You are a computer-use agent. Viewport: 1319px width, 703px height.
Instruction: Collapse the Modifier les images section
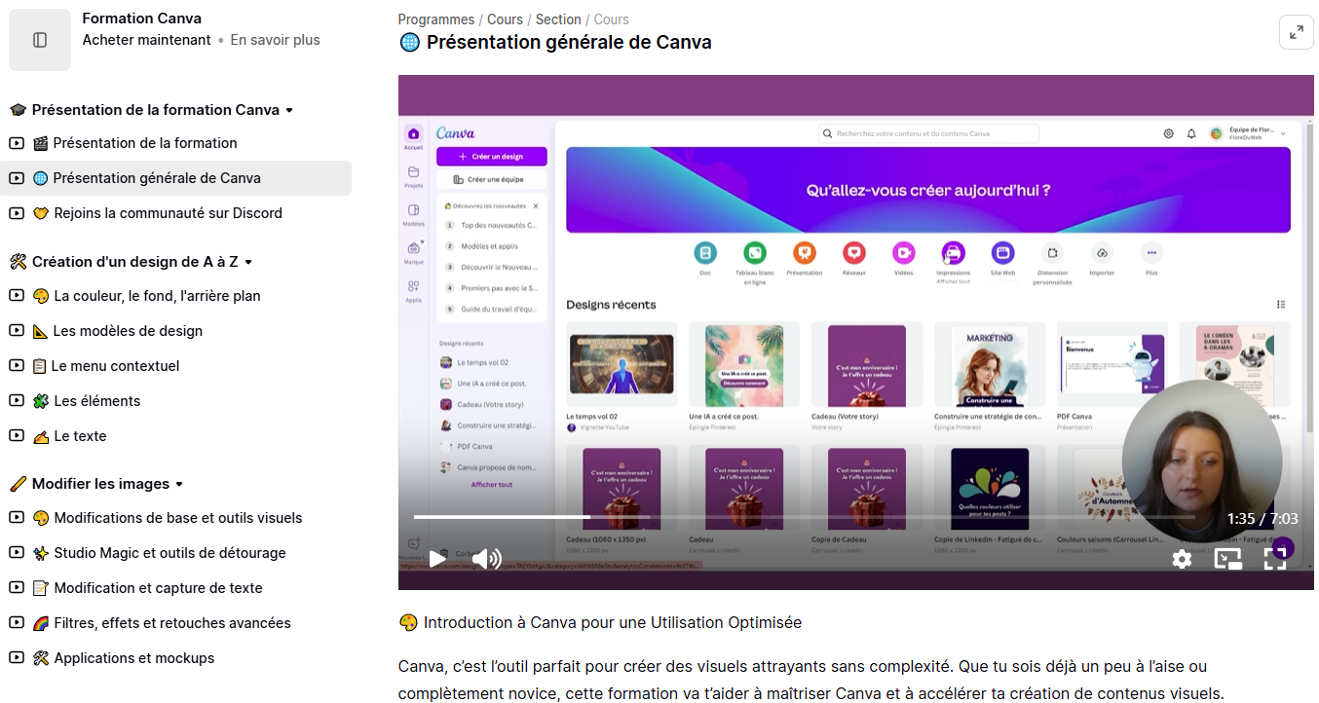tap(179, 485)
